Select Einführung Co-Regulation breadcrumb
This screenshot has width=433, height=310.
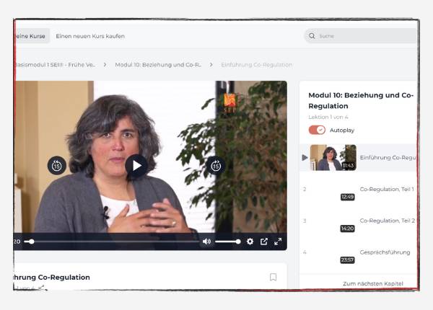(x=256, y=65)
